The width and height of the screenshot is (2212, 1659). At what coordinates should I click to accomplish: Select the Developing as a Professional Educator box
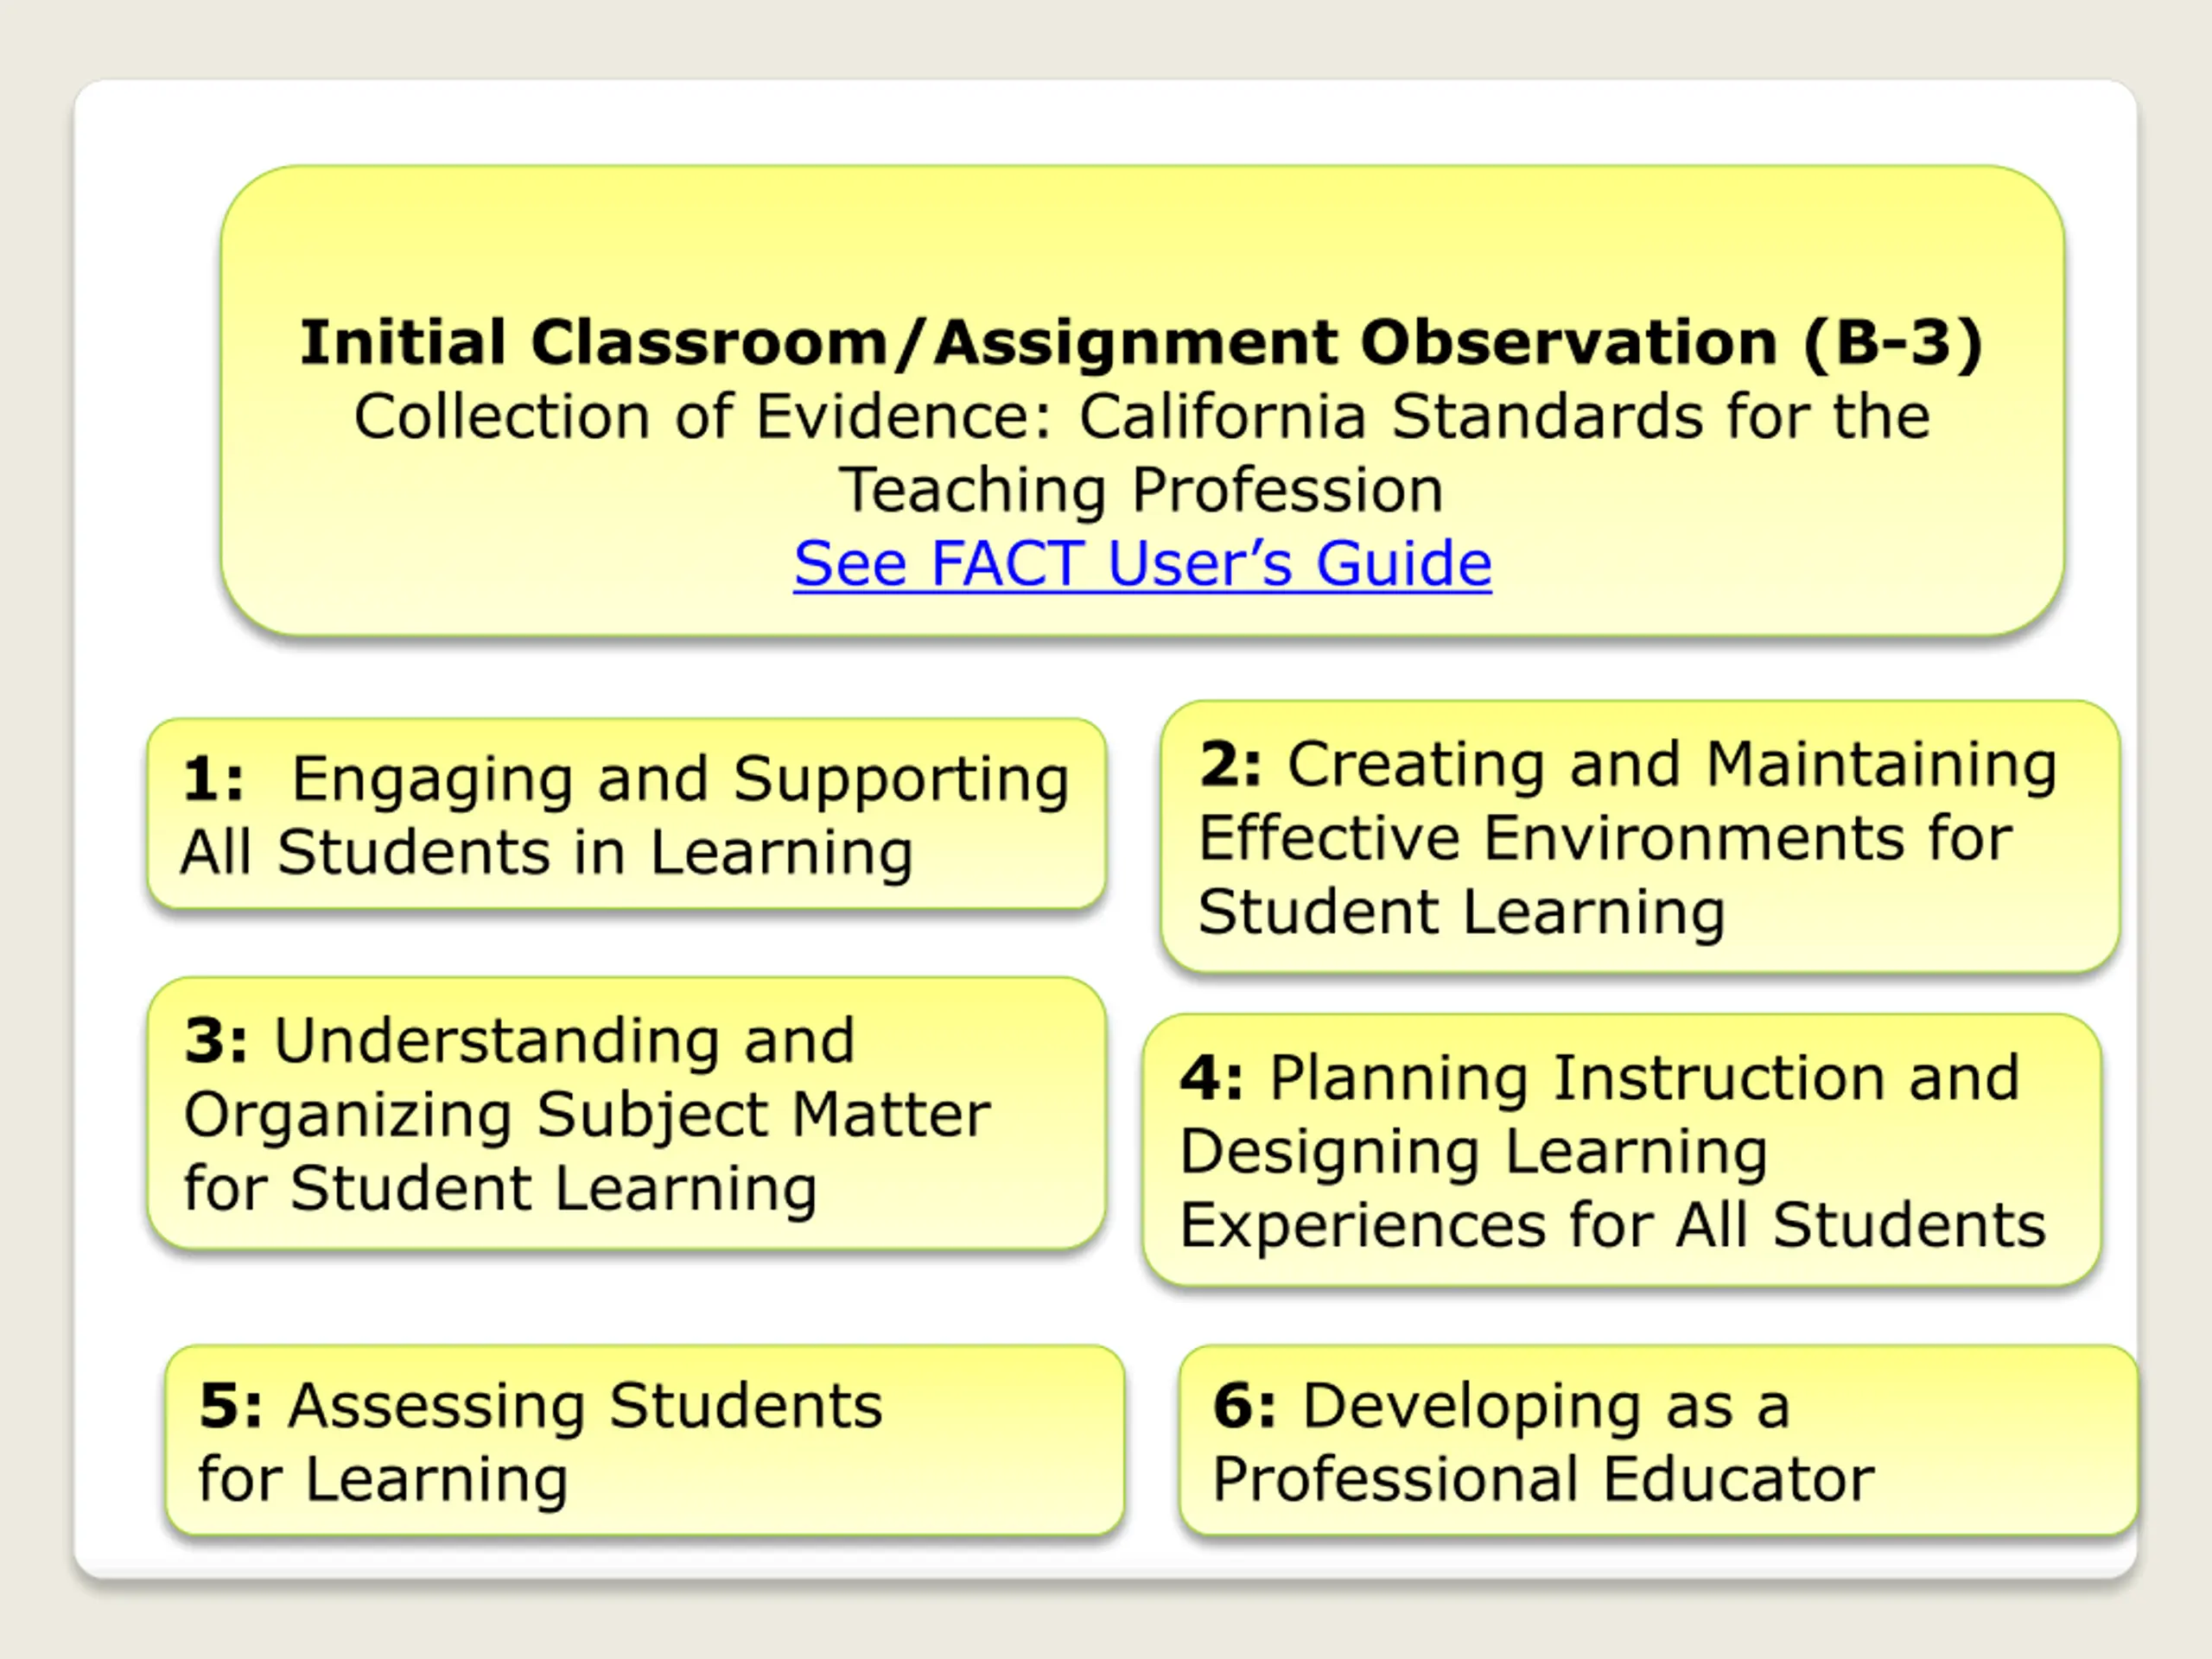click(x=1658, y=1440)
